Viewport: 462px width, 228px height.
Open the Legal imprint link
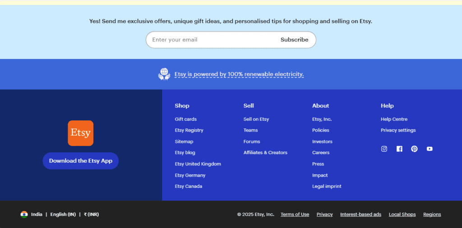[327, 187]
